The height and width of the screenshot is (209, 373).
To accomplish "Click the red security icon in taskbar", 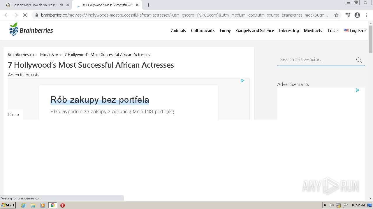I will click(62, 205).
